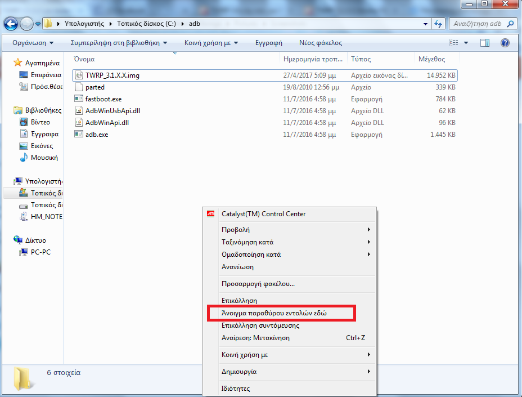Expand the view options dropdown arrow

[466, 43]
